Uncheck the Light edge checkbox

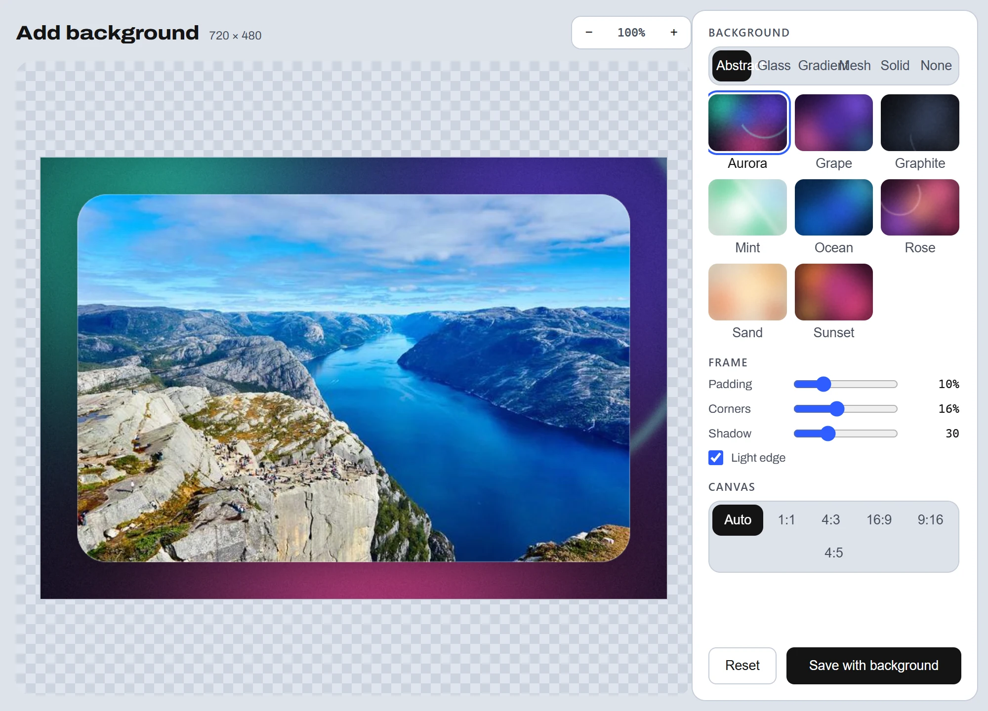click(x=716, y=458)
